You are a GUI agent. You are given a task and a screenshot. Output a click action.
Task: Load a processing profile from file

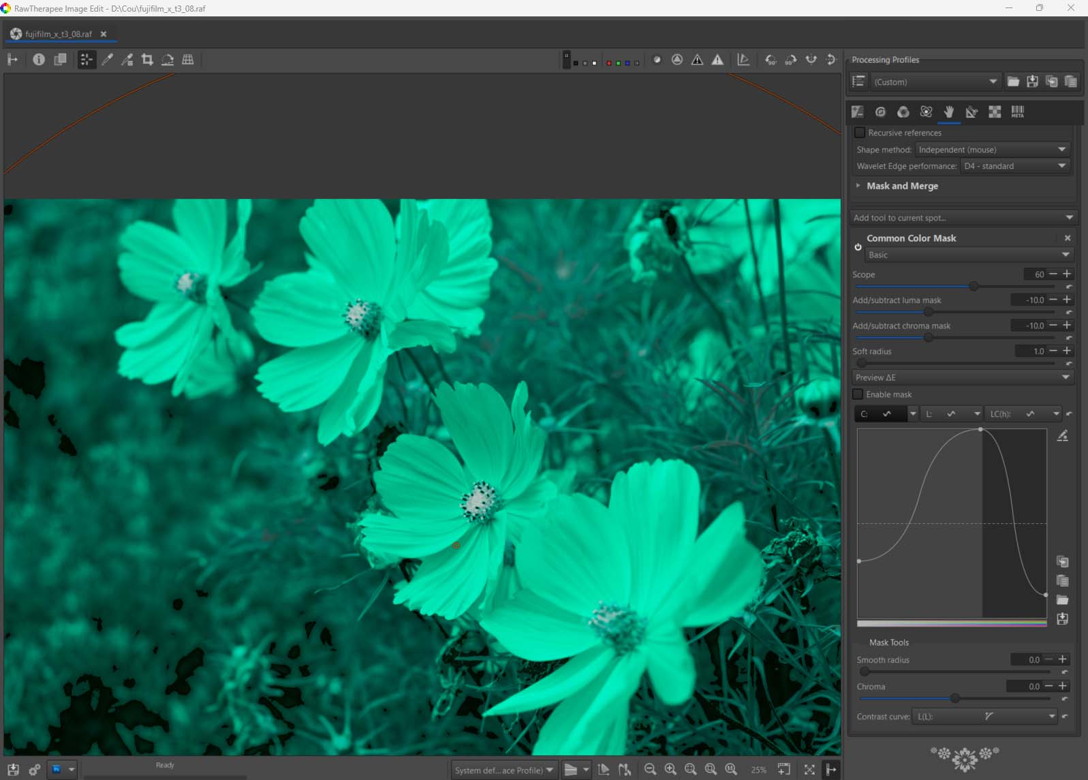point(1013,82)
